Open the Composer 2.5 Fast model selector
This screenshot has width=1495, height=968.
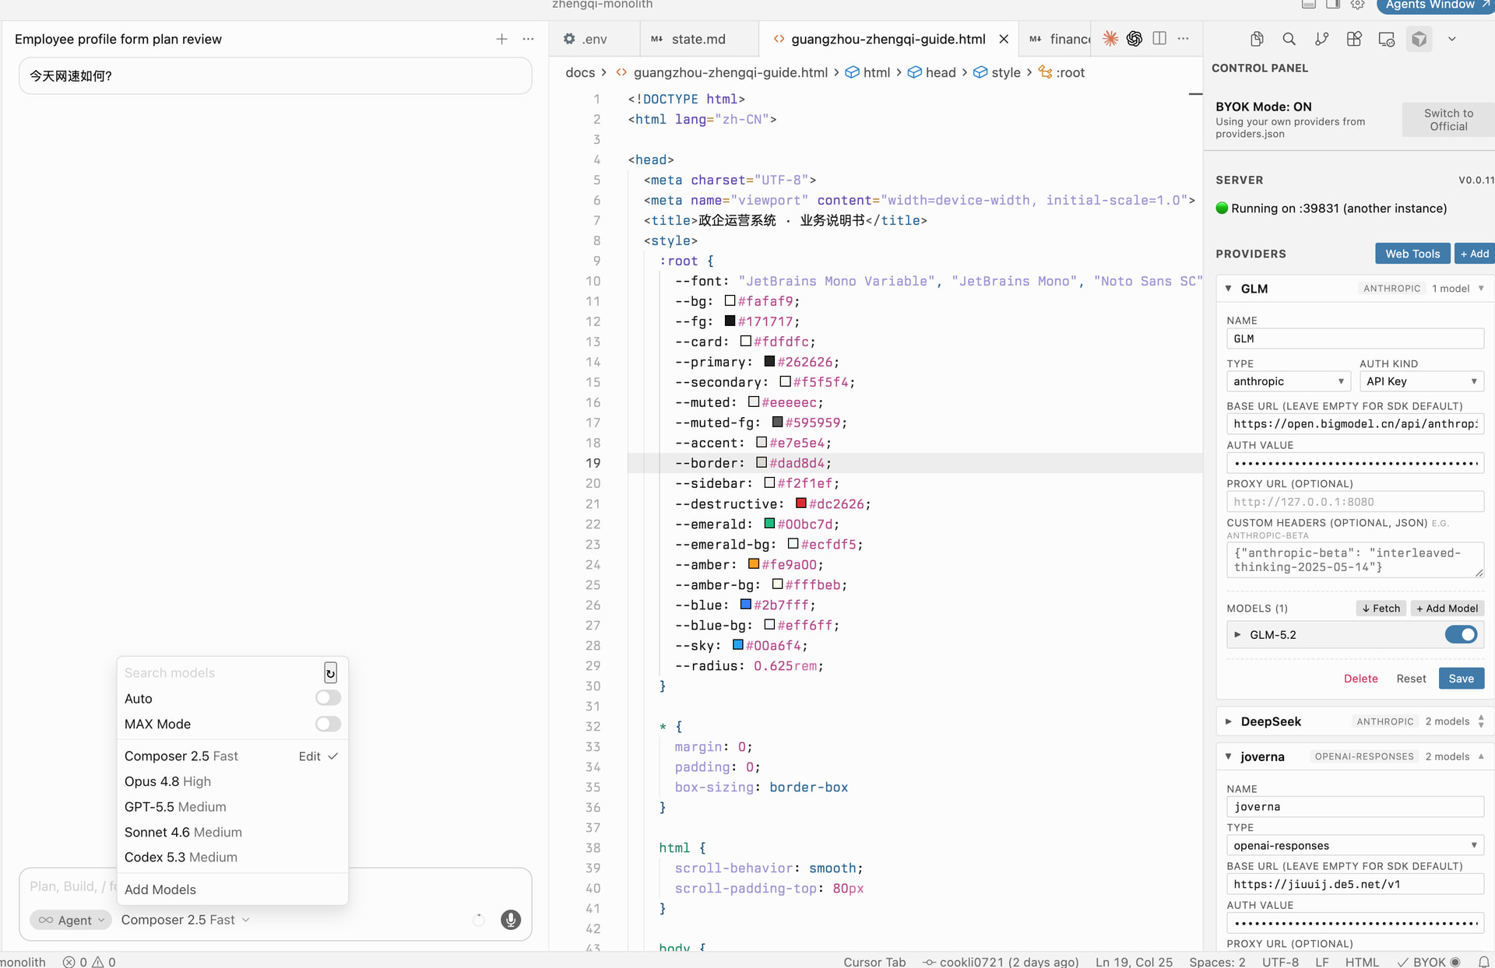pyautogui.click(x=185, y=920)
